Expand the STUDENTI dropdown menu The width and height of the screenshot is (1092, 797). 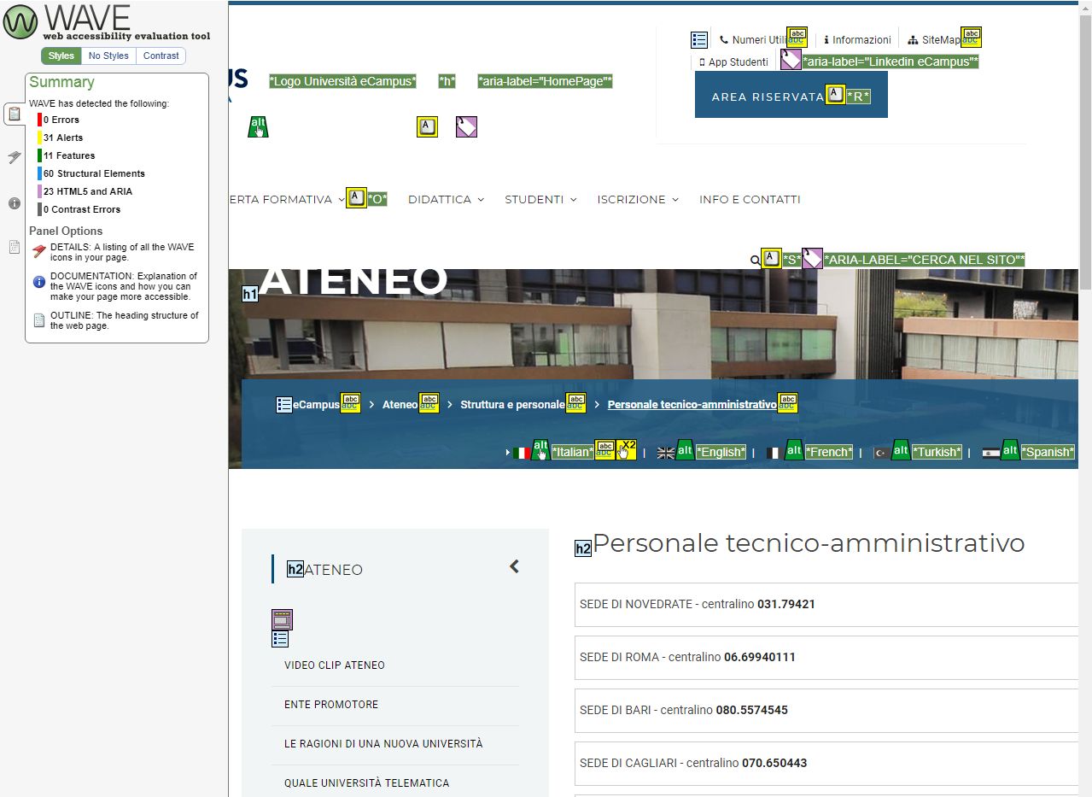pos(540,200)
